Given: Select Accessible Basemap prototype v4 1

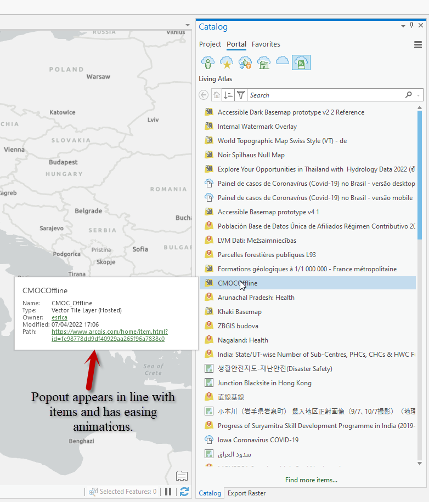Looking at the screenshot, I should pyautogui.click(x=308, y=212).
